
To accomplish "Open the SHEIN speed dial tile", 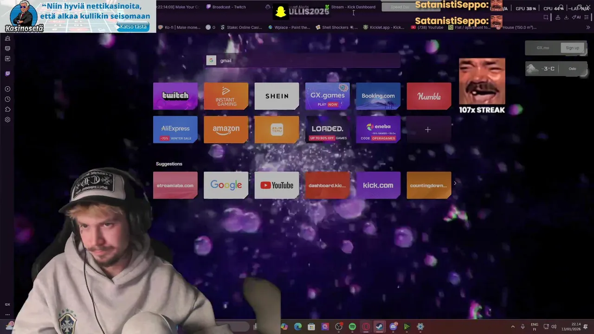I will tap(277, 96).
